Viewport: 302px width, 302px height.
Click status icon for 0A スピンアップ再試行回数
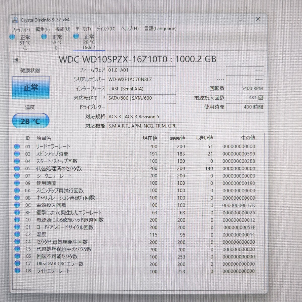point(17,190)
